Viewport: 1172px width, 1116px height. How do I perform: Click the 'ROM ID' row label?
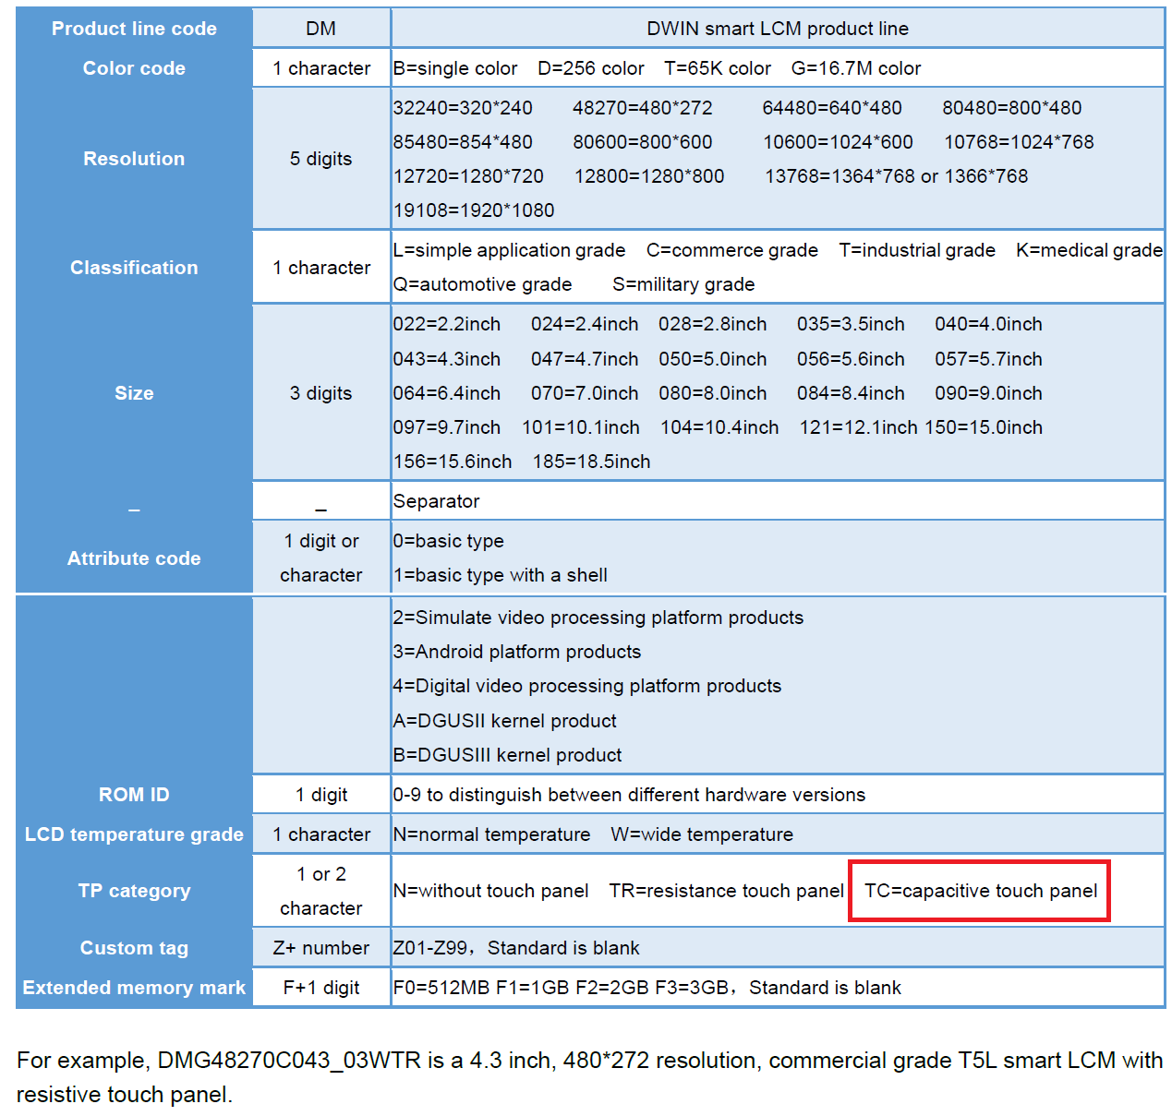click(x=134, y=795)
